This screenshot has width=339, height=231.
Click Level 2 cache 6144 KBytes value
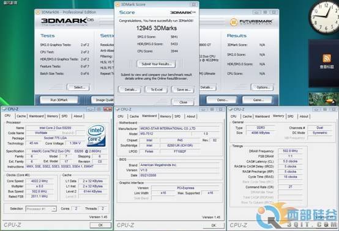[93, 191]
